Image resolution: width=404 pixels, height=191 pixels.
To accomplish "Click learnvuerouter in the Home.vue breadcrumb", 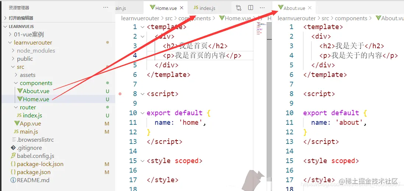I will 140,18.
